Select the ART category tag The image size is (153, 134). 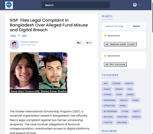pos(105,84)
